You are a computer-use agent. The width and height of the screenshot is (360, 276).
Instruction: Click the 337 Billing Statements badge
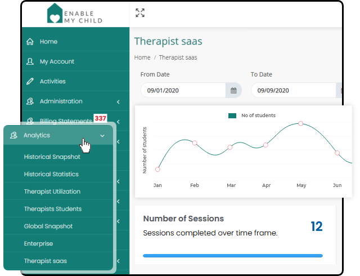(x=101, y=118)
